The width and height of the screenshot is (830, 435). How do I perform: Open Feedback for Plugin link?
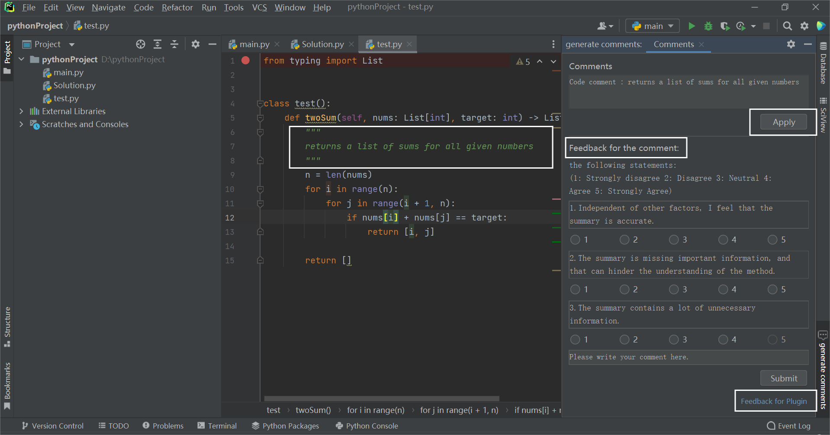(x=773, y=401)
